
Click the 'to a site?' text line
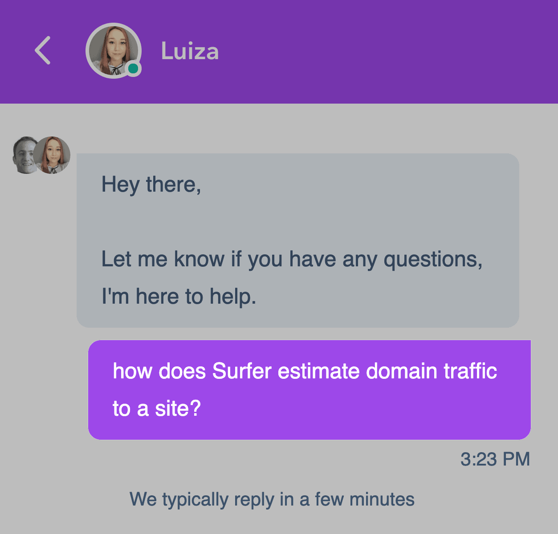point(157,408)
